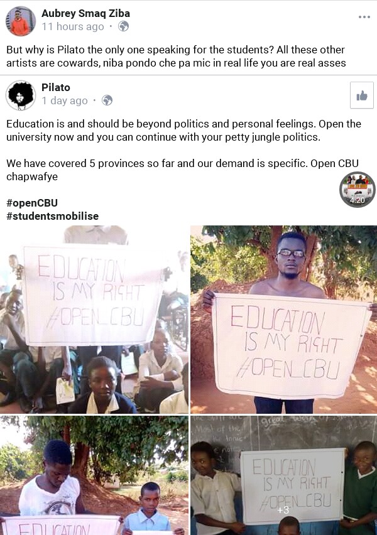Viewport: 377px width, 535px height.
Task: Open the three-dot post options menu
Action: [364, 17]
